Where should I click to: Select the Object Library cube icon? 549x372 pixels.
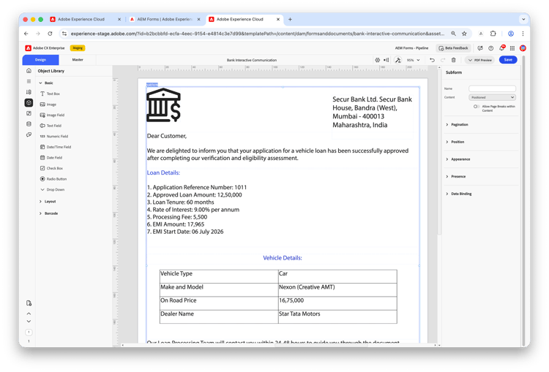coord(29,103)
